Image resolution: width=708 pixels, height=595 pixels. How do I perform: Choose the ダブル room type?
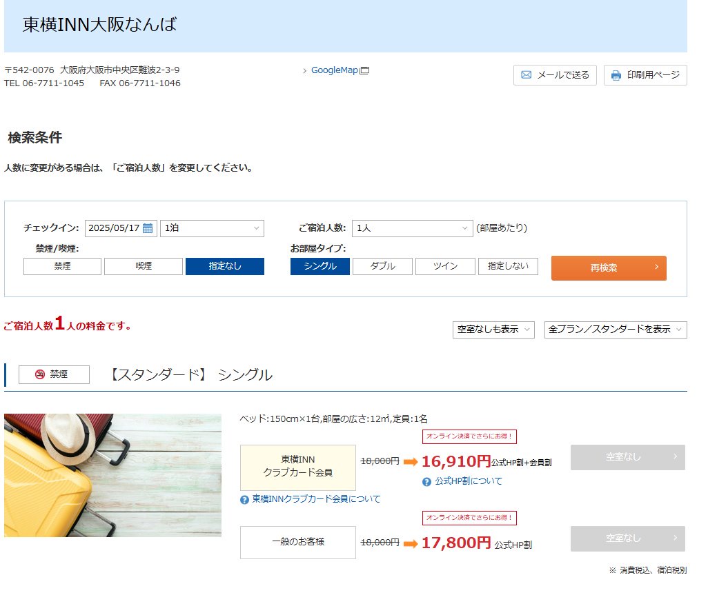(x=382, y=266)
